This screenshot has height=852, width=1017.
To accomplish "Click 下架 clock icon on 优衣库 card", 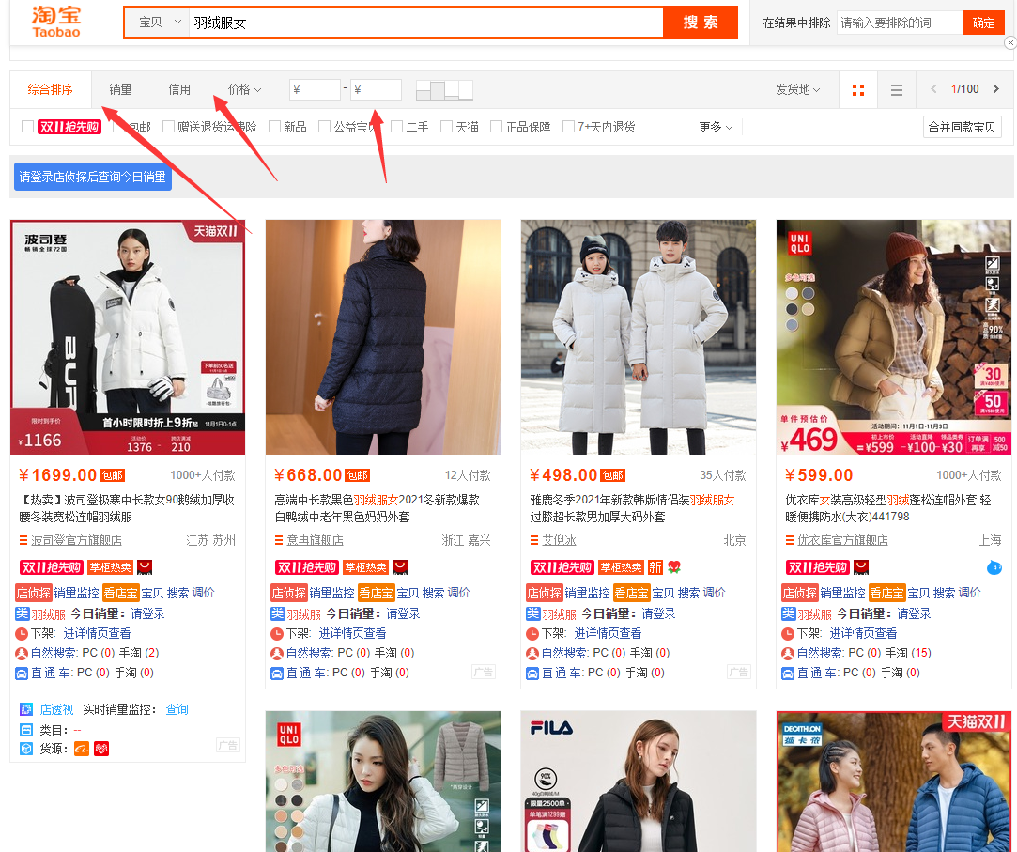I will [788, 633].
